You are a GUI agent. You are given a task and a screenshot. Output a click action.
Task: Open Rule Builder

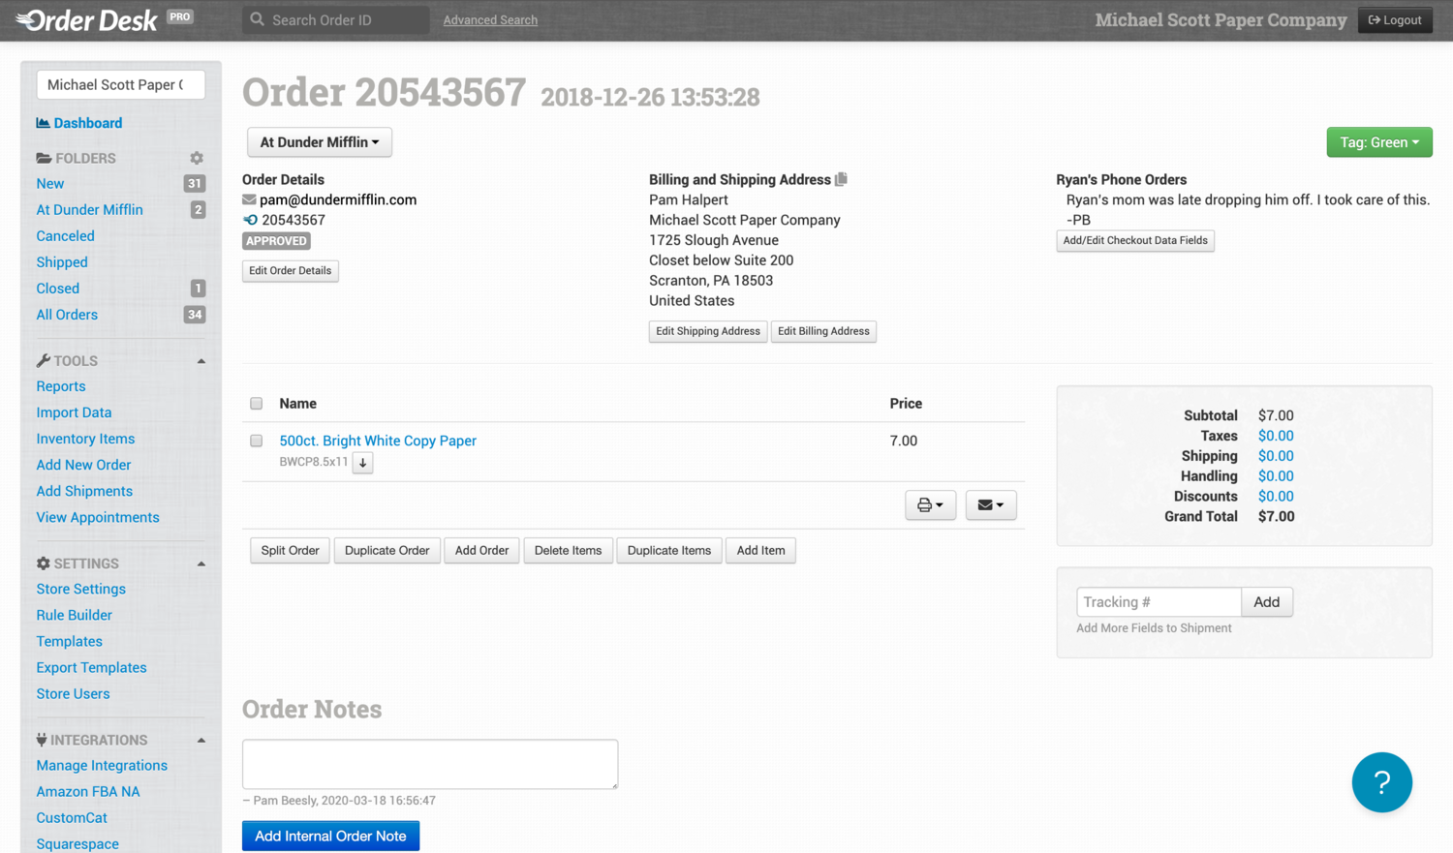75,615
